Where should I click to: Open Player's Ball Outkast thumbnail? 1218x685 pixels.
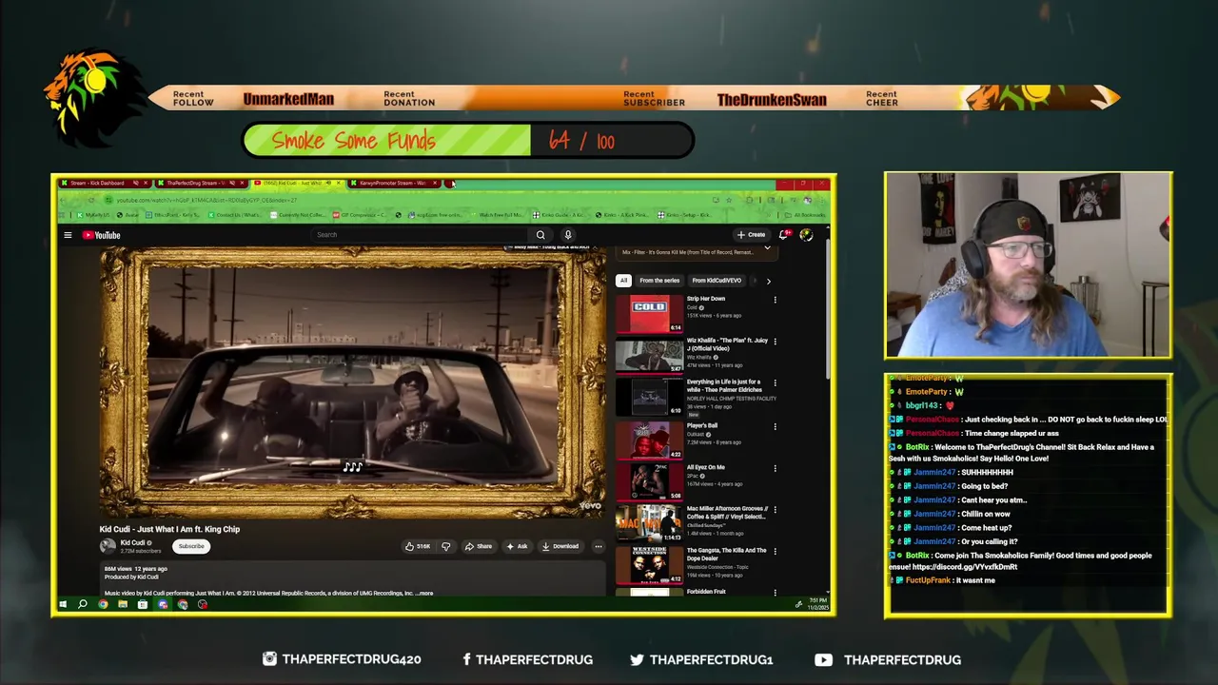(649, 439)
